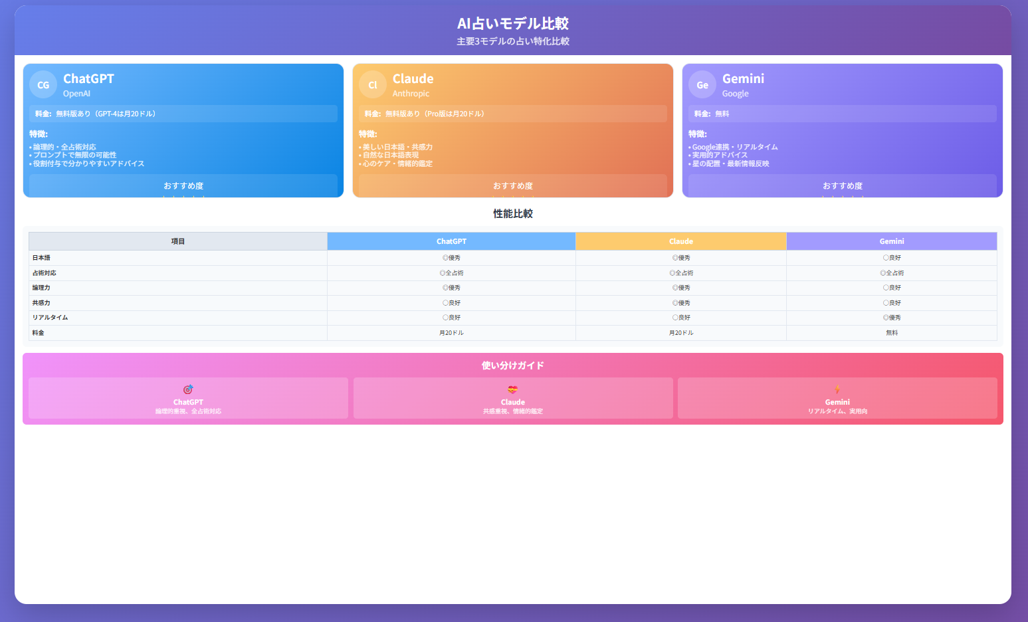Switch to the Claude column header tab
Screen dimensions: 1028x622
click(x=680, y=241)
